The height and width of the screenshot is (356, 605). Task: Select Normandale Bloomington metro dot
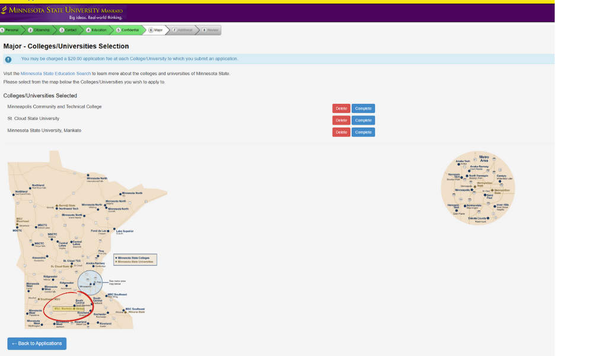tap(465, 206)
